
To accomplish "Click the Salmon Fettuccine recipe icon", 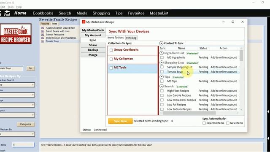I will 43,35.
